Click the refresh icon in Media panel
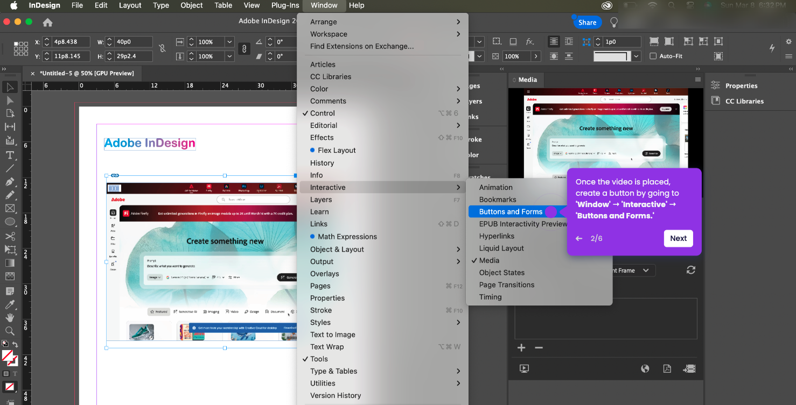 (691, 270)
